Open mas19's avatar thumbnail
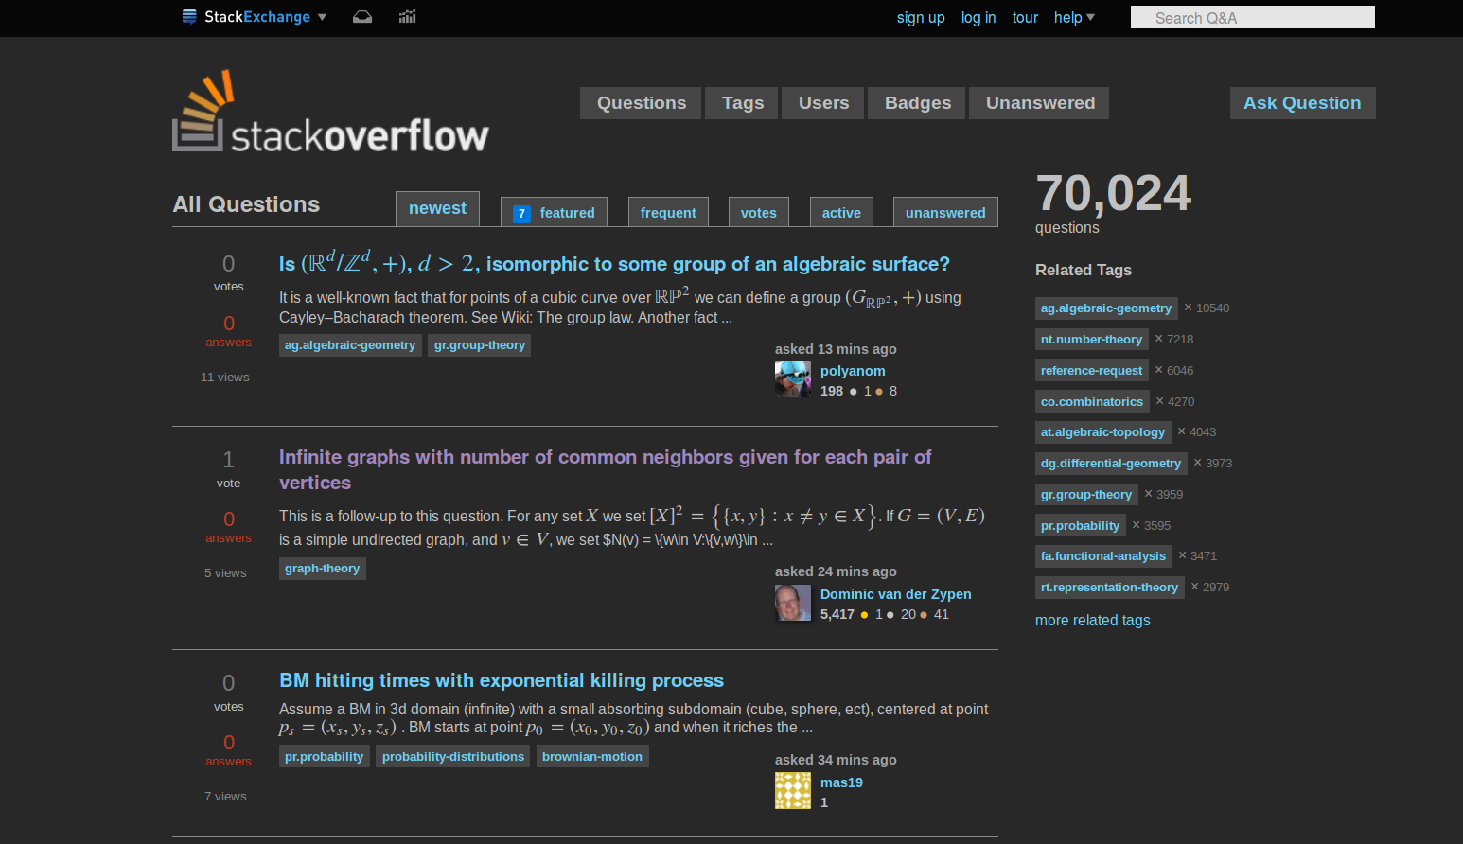Screen dimensions: 1463x844 [793, 790]
